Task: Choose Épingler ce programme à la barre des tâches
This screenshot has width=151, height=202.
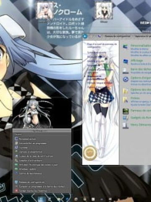Action: 42,186
